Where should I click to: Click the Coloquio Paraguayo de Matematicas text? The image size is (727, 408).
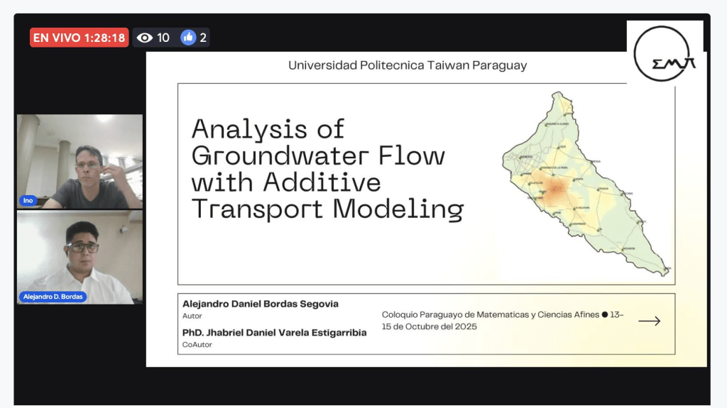[490, 314]
